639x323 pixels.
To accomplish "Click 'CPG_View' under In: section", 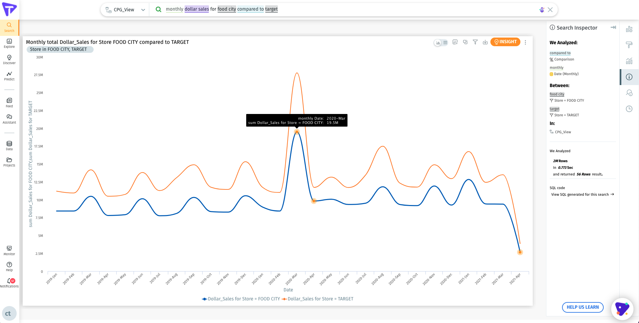I will [x=563, y=132].
